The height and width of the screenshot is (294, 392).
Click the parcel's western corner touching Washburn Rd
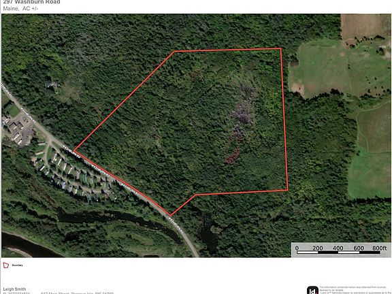(74, 151)
